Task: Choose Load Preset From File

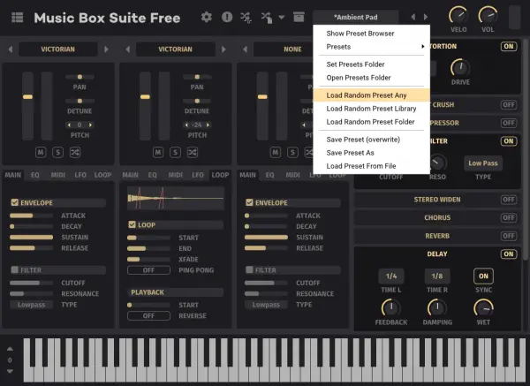Action: [372, 166]
